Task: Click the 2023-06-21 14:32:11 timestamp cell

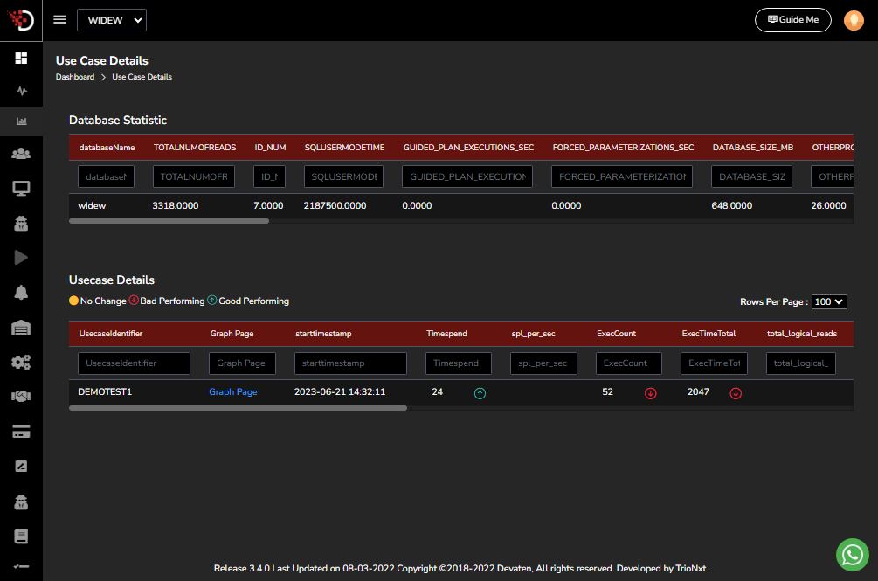Action: 340,391
